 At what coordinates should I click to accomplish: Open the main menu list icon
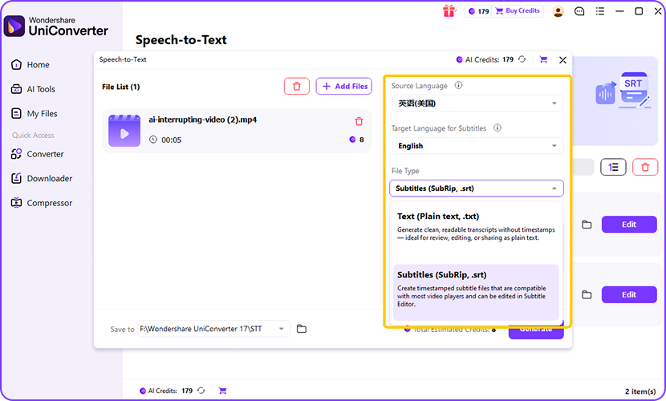tap(599, 11)
